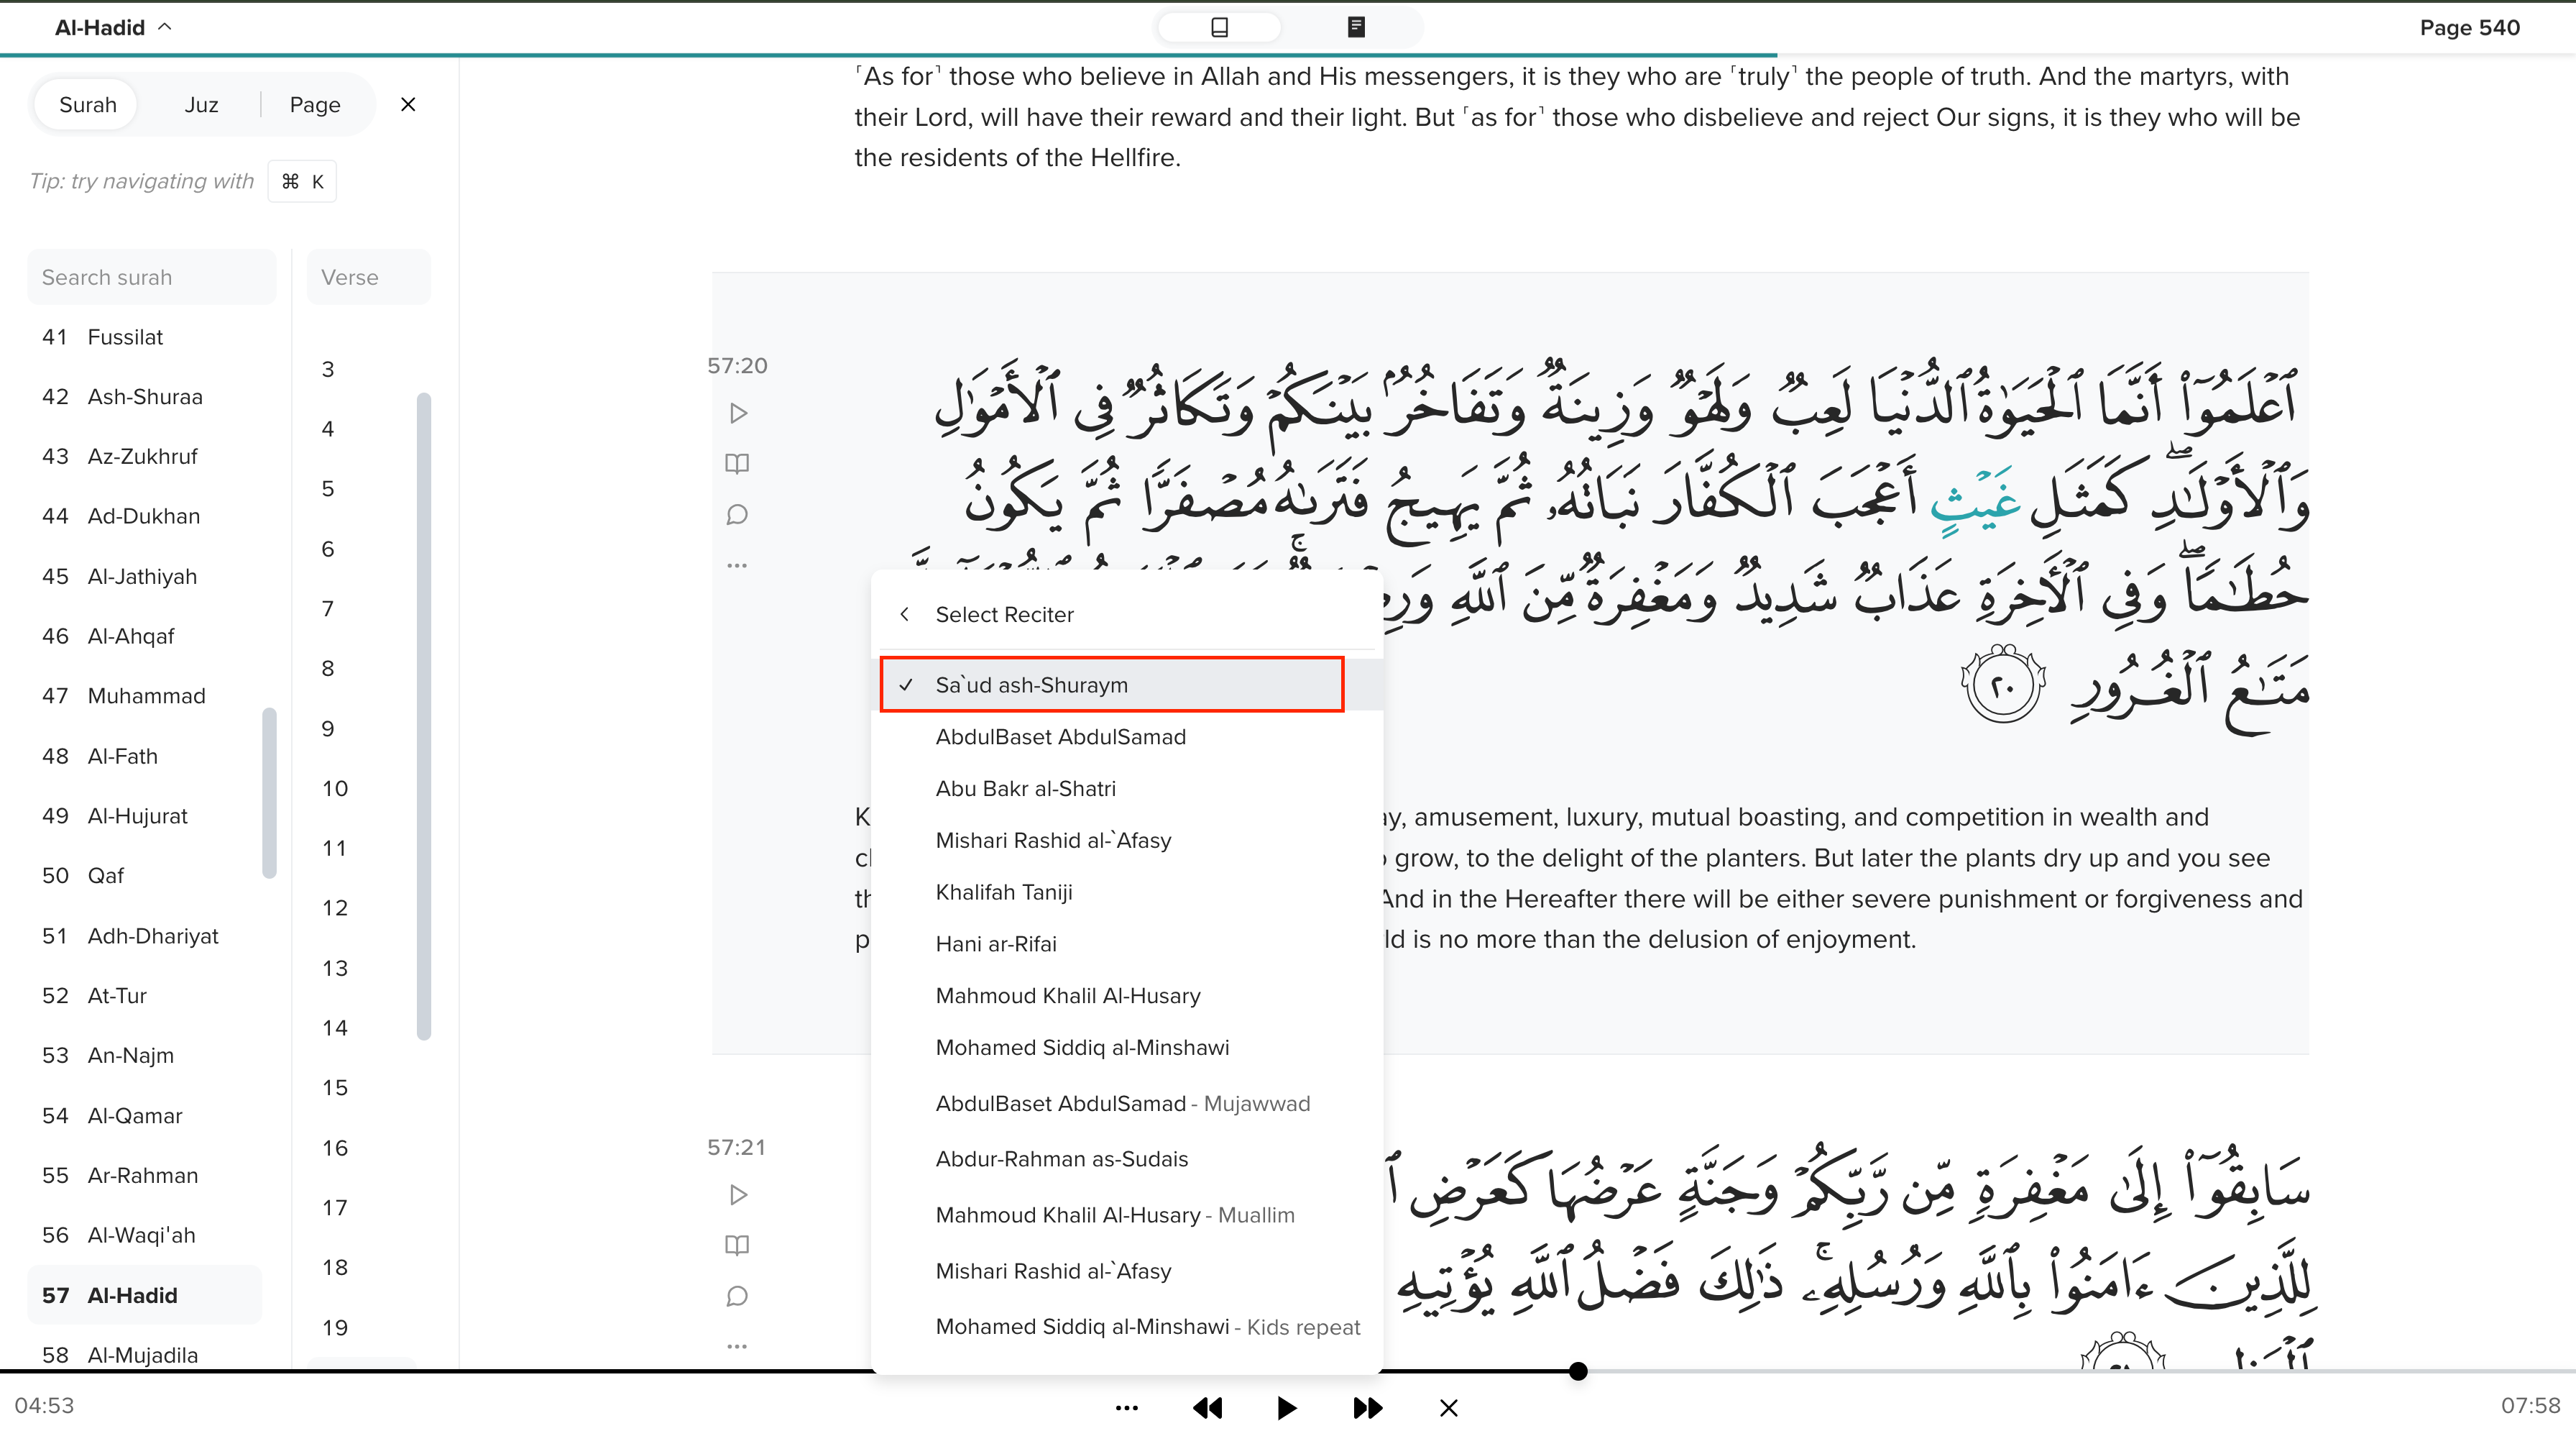This screenshot has width=2576, height=1431.
Task: Go back from Select Reciter menu
Action: tap(904, 614)
